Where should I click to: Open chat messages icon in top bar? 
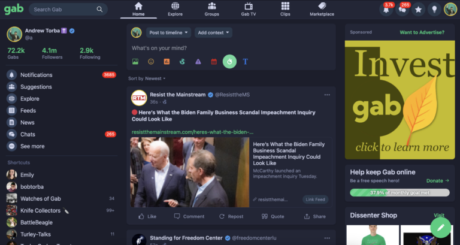pos(402,9)
